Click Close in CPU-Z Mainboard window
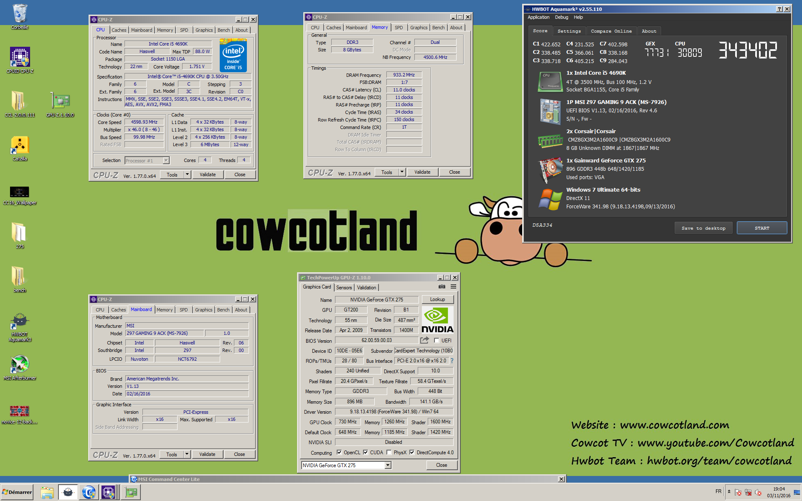 click(239, 454)
